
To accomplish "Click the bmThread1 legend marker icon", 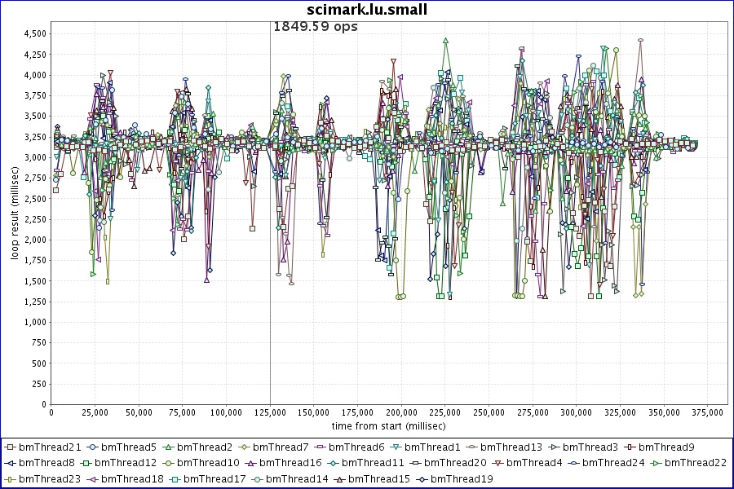I will coord(395,447).
